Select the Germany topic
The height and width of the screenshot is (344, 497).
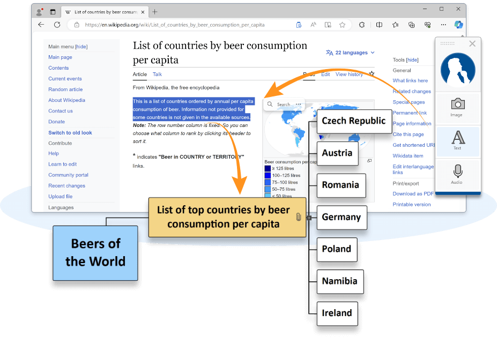tap(342, 218)
